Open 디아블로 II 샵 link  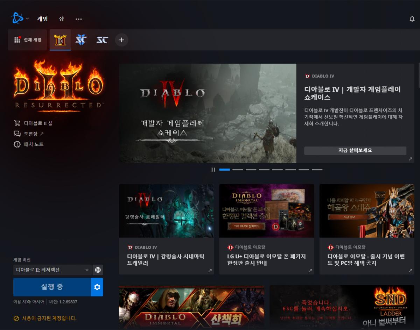[x=38, y=123]
